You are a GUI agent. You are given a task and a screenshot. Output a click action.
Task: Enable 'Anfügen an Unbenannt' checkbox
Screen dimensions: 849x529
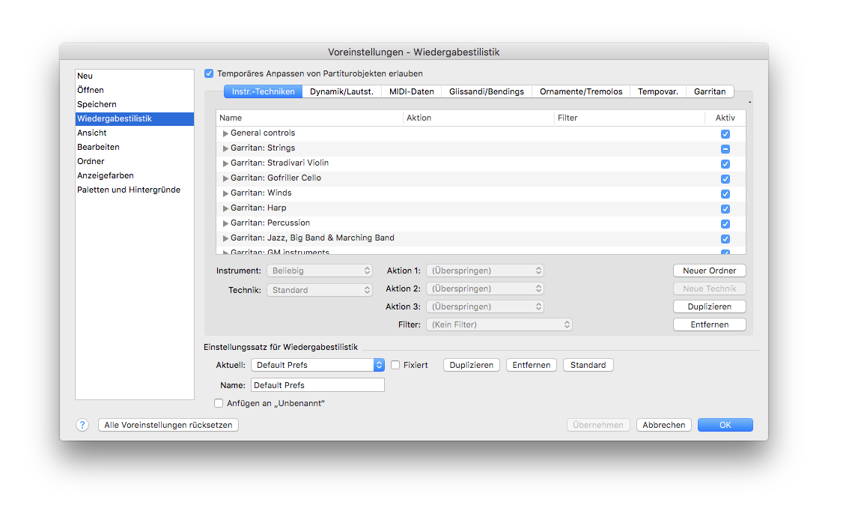pyautogui.click(x=219, y=403)
